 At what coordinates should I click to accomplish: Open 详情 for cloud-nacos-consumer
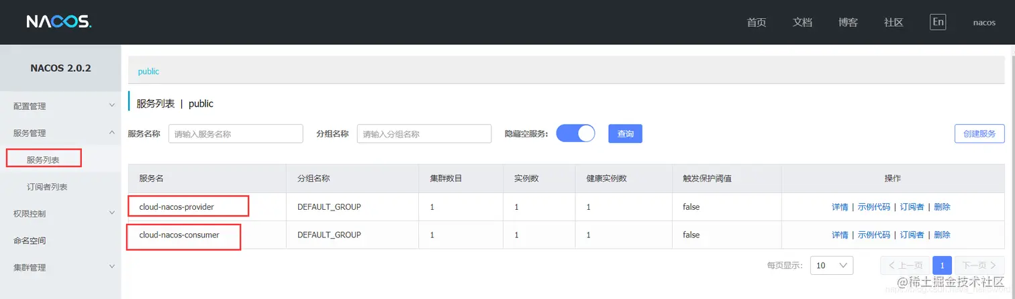point(840,235)
